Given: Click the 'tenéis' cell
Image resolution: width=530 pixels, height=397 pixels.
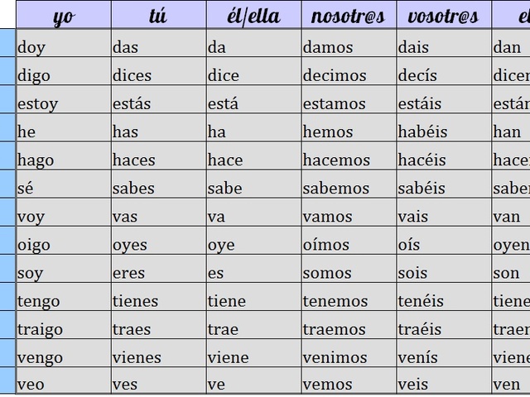Looking at the screenshot, I should 444,297.
